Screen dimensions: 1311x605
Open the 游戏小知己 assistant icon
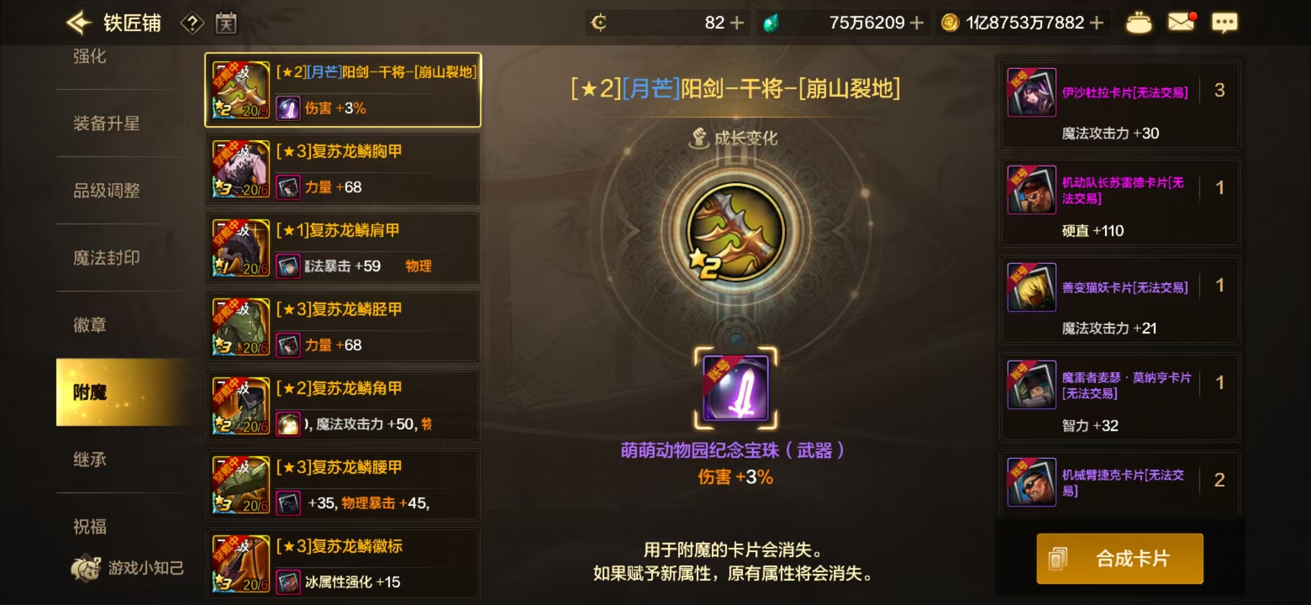85,568
